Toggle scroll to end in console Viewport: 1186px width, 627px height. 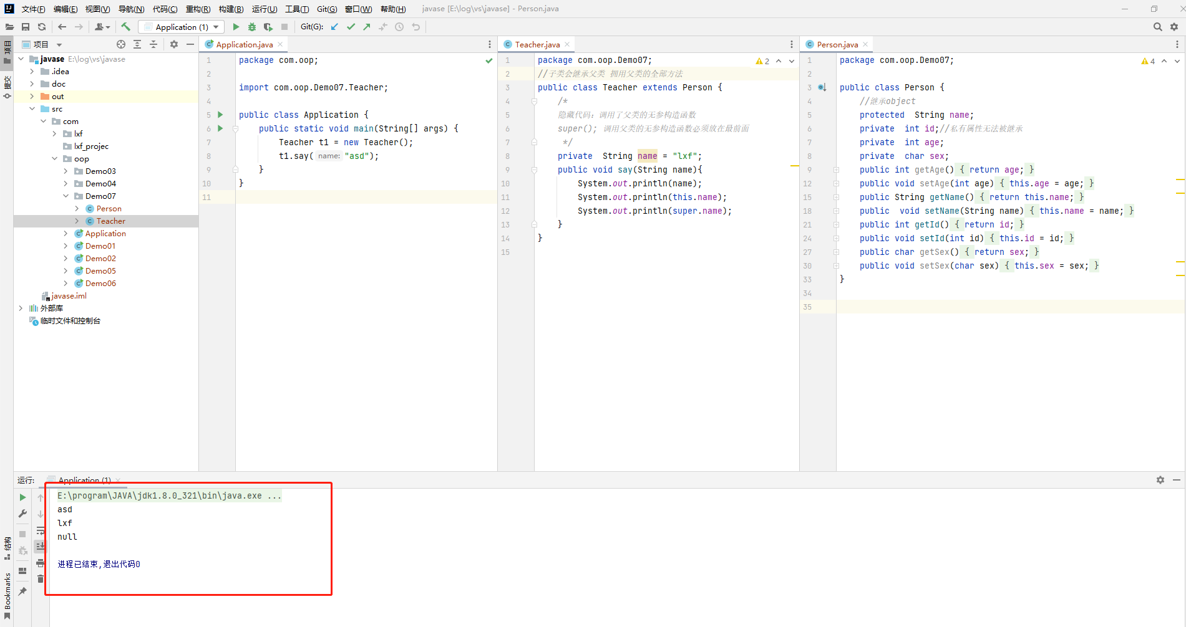(41, 546)
